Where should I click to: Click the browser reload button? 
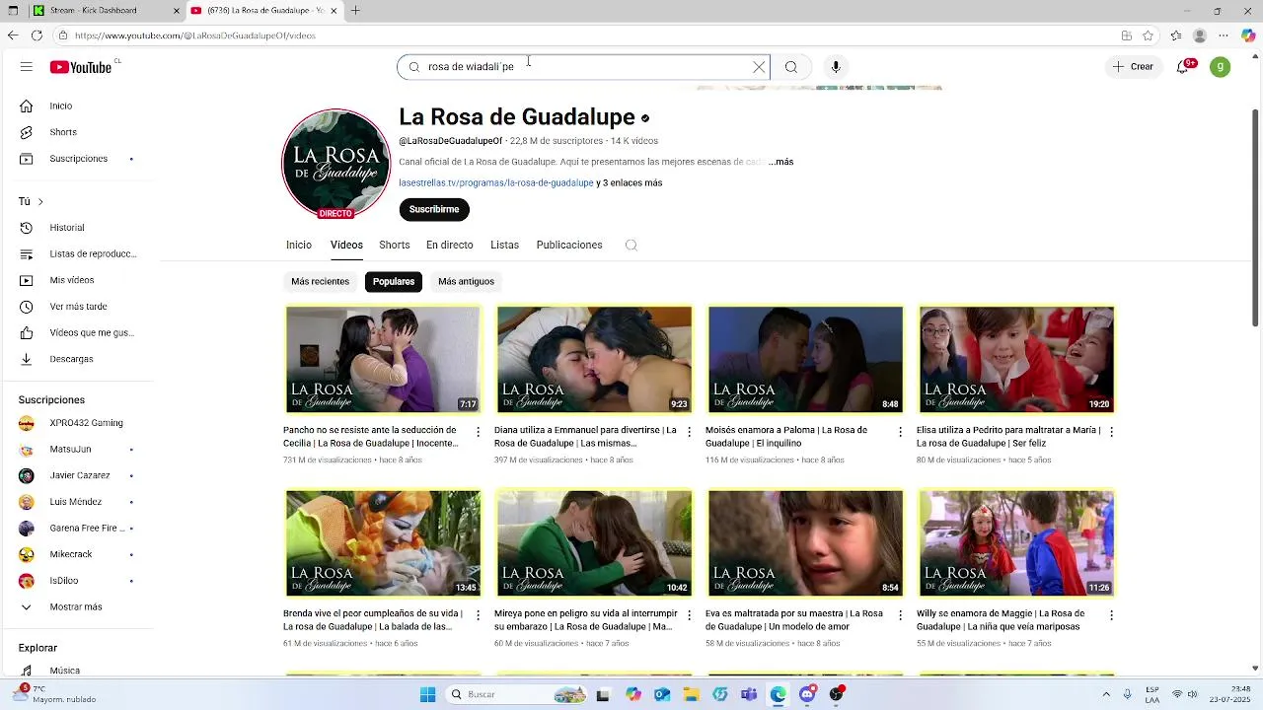(37, 35)
